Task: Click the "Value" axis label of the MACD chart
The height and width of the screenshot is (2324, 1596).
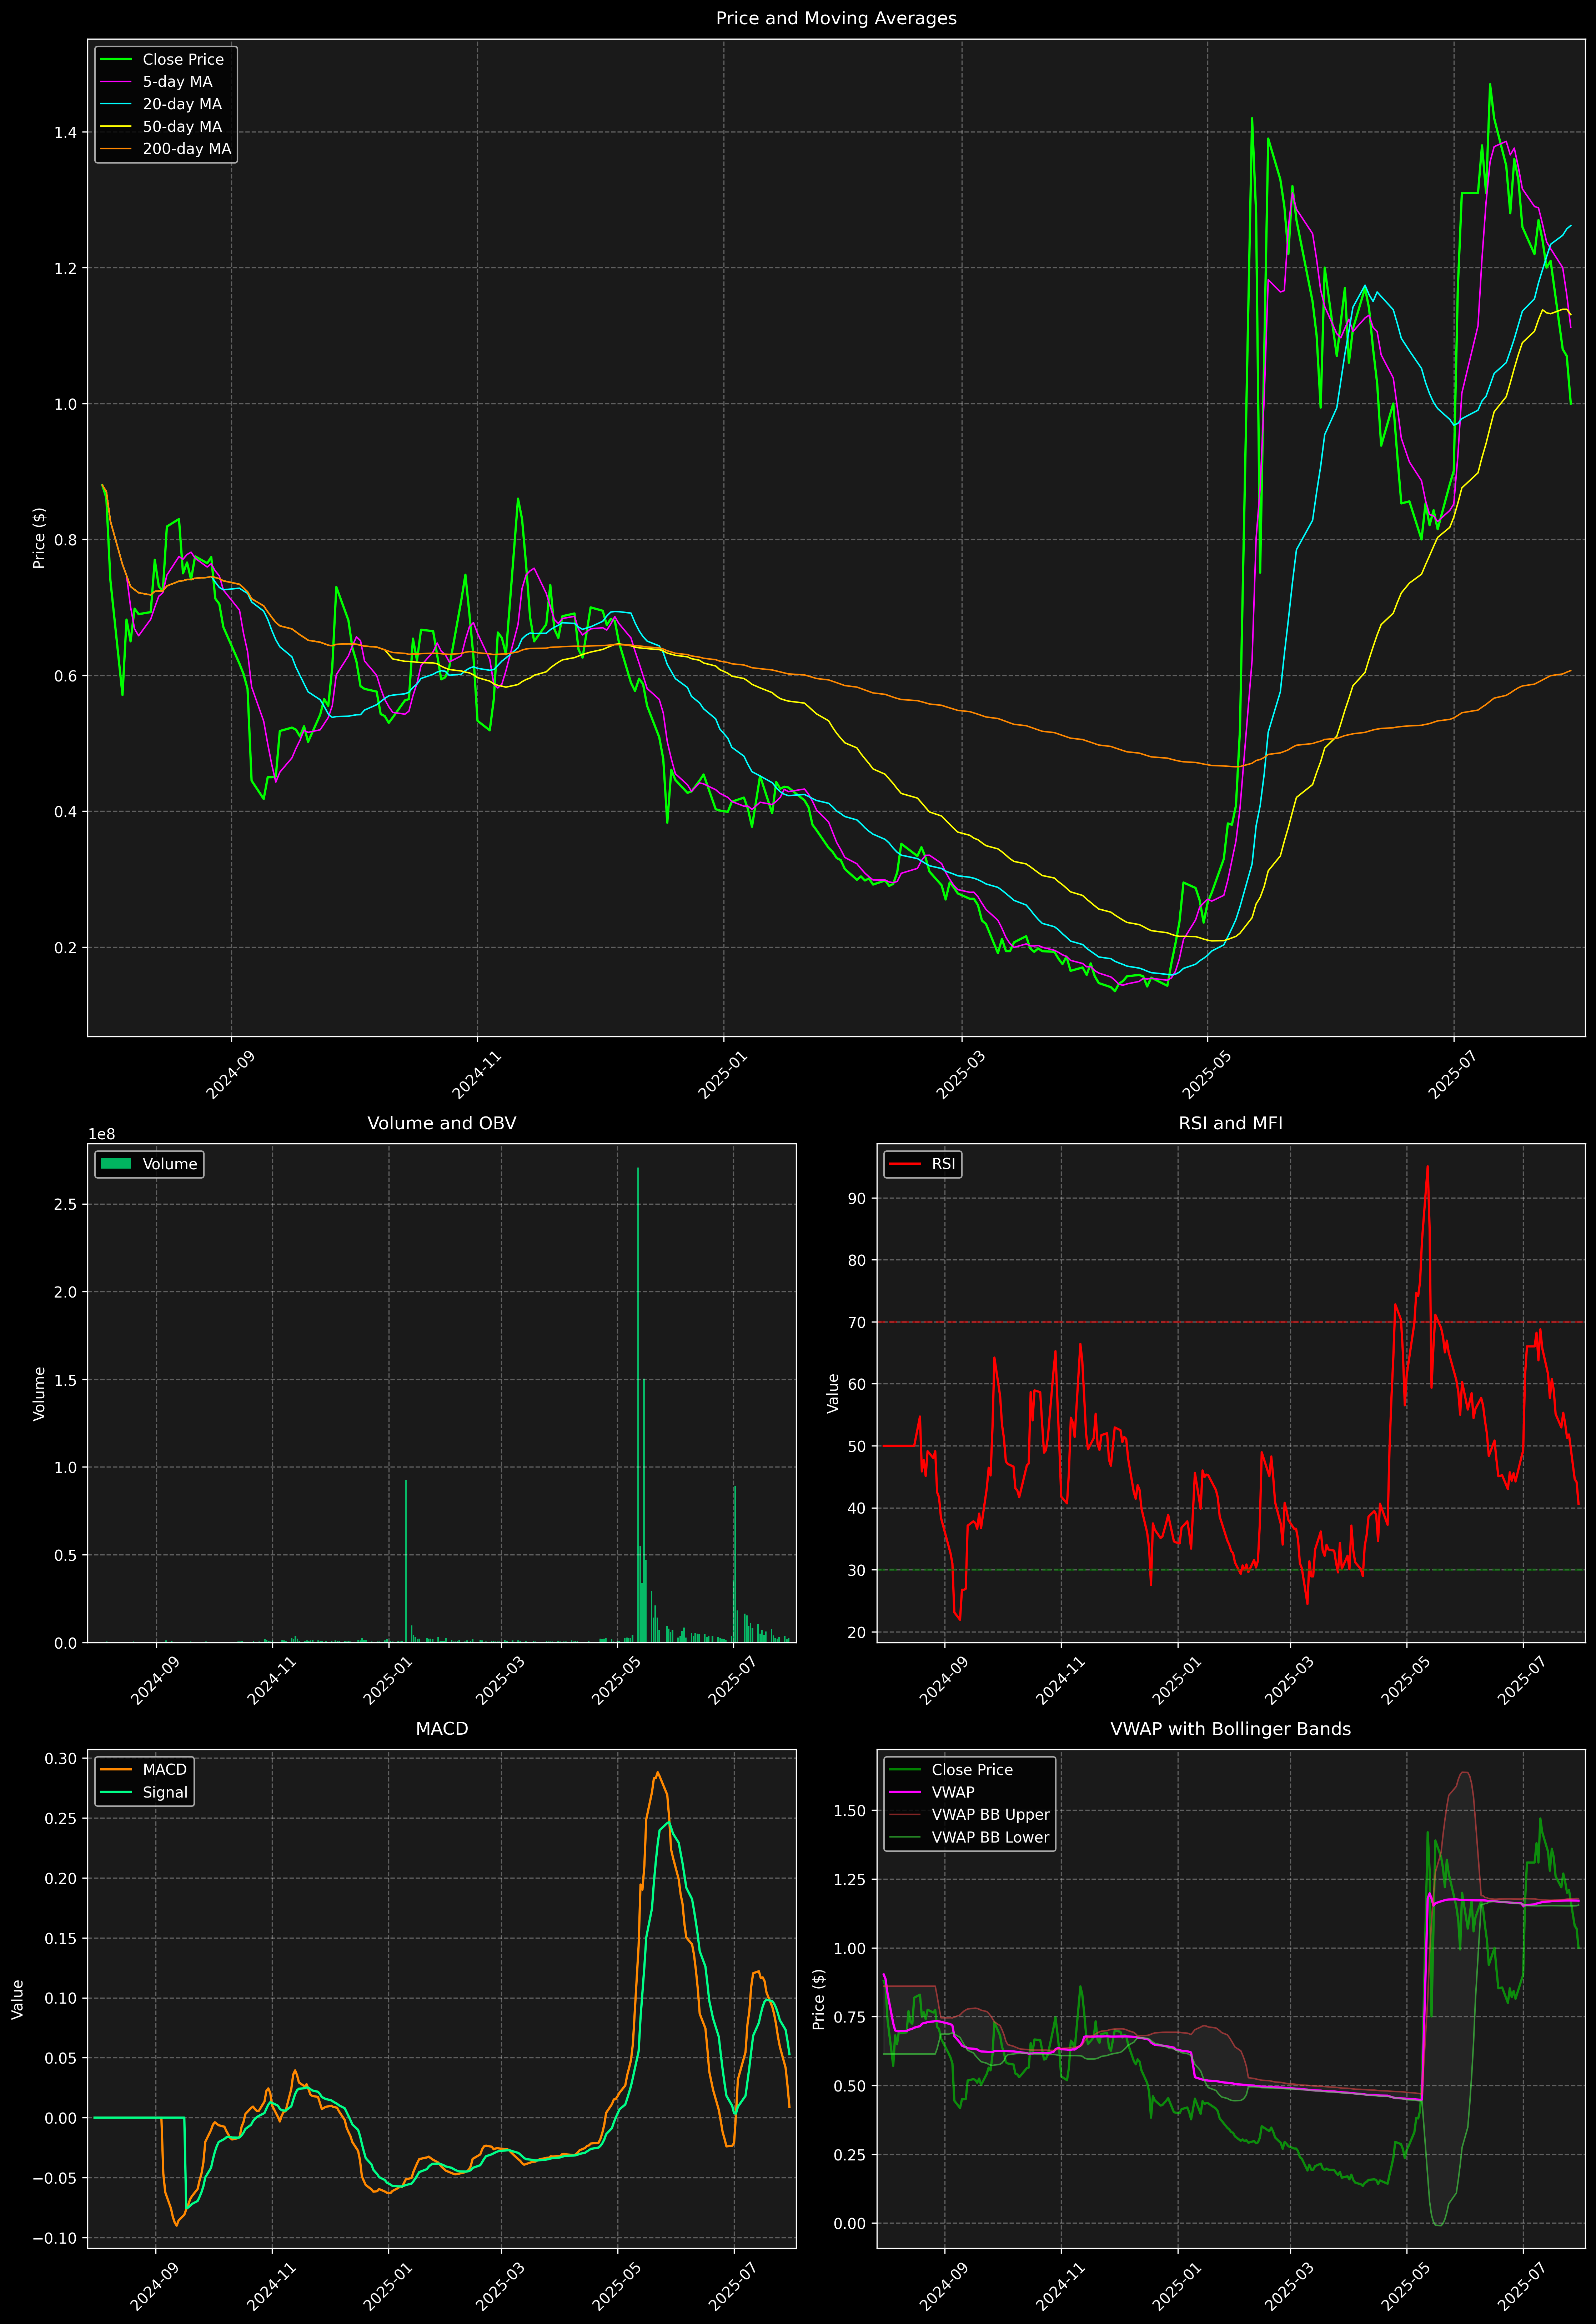Action: click(18, 1999)
